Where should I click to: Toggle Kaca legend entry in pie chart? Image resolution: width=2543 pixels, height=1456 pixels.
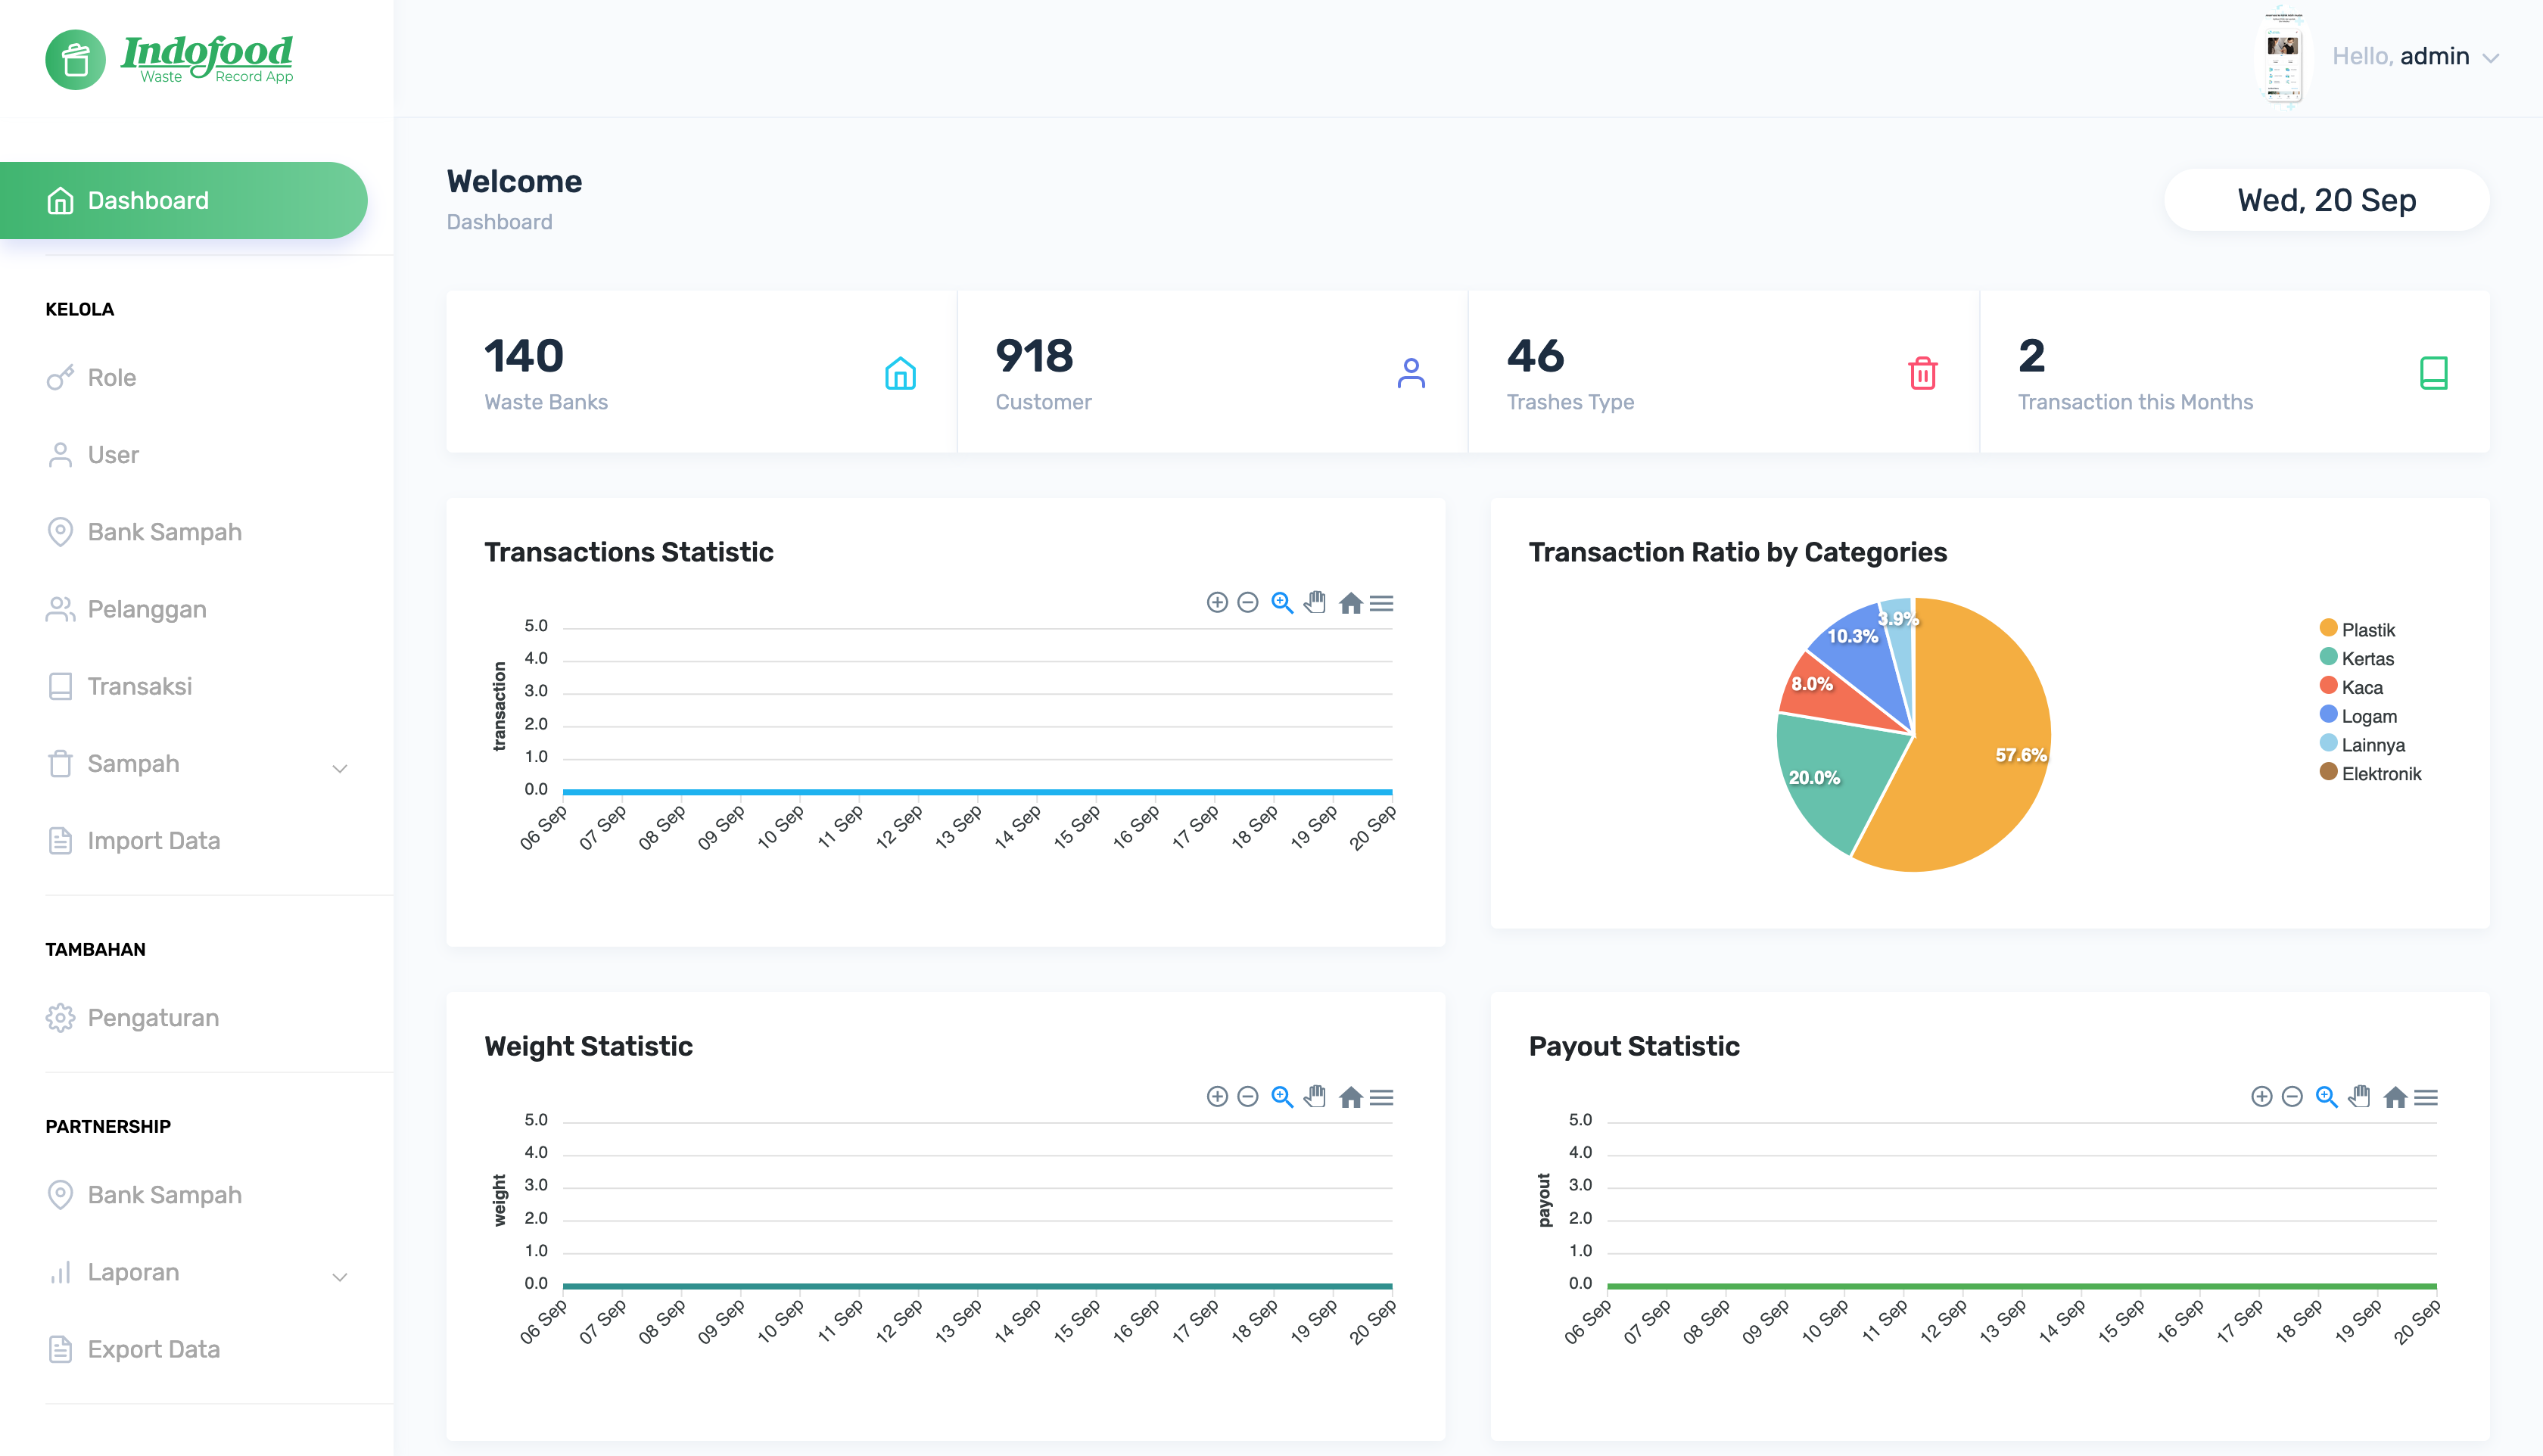(x=2351, y=687)
